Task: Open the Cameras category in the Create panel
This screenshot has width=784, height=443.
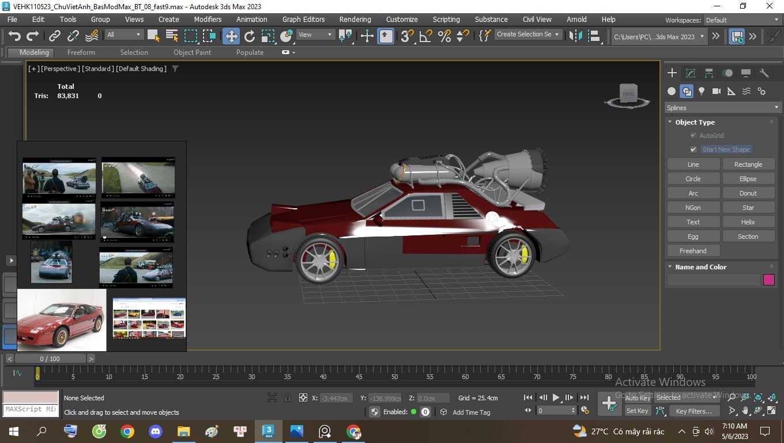Action: 715,91
